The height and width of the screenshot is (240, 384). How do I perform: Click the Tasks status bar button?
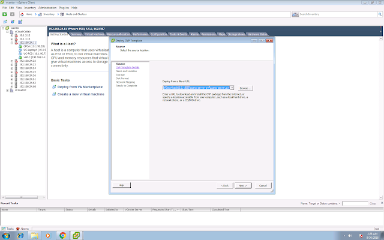click(8, 229)
